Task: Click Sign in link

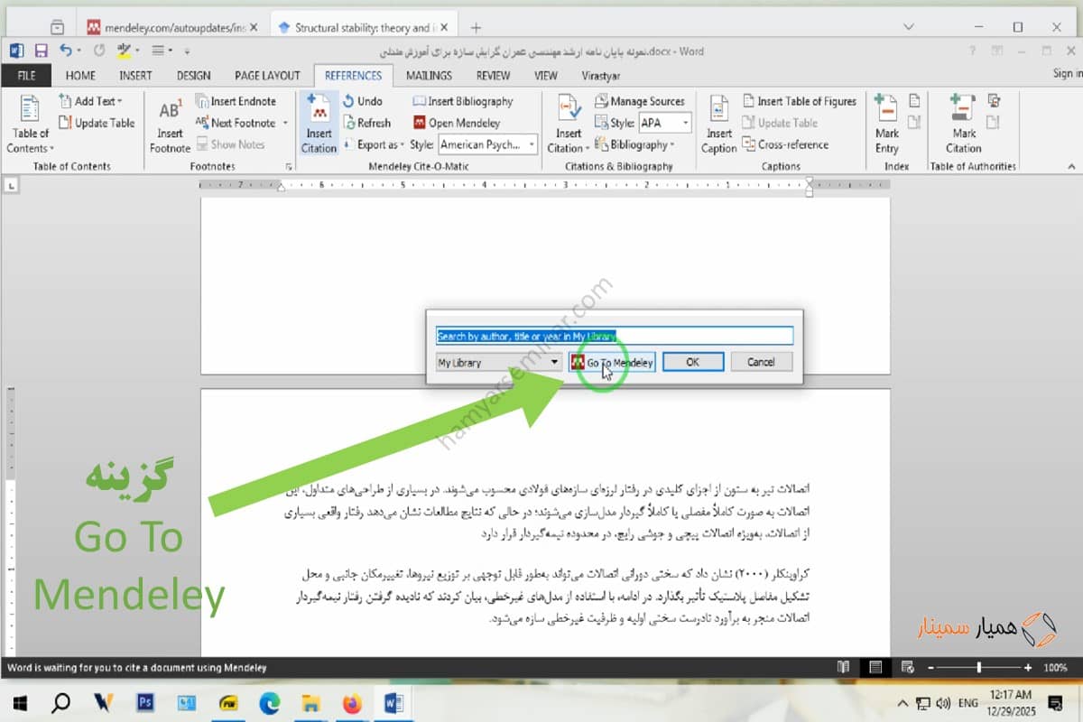Action: (1067, 73)
